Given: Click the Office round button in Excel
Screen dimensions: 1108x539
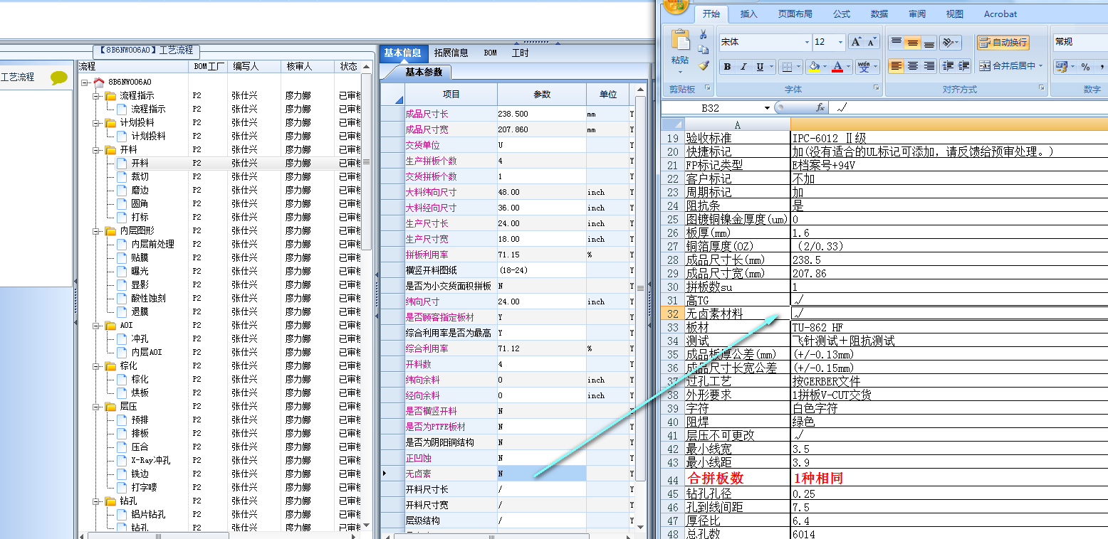Looking at the screenshot, I should point(675,6).
